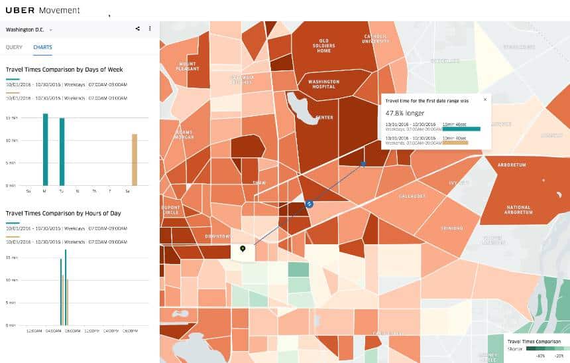Open the UBER Movement logo link
This screenshot has width=570, height=363.
click(42, 10)
